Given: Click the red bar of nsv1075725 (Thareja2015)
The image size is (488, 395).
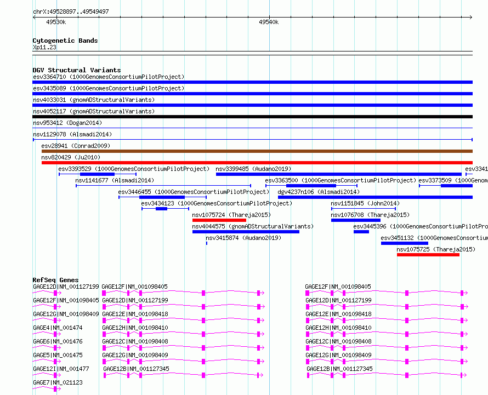Looking at the screenshot, I should (428, 255).
